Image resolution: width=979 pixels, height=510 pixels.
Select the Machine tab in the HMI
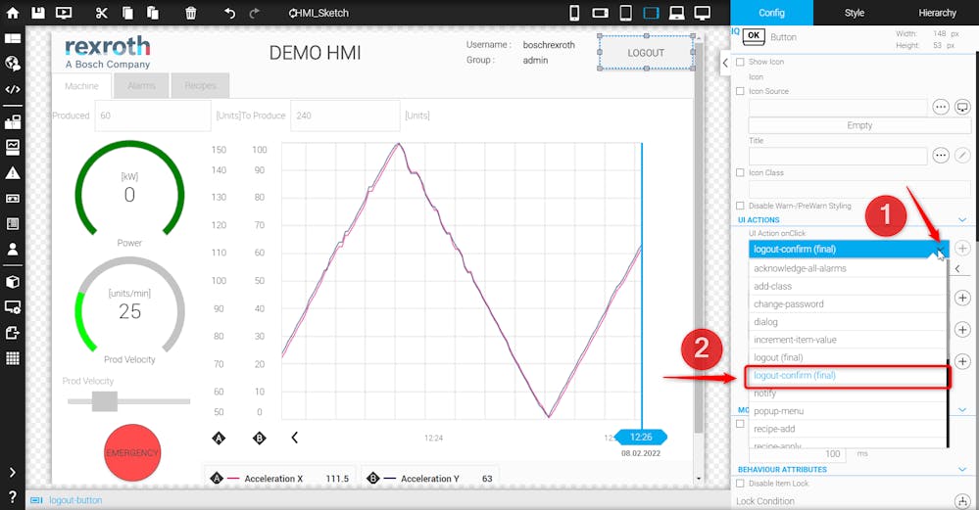[x=81, y=86]
